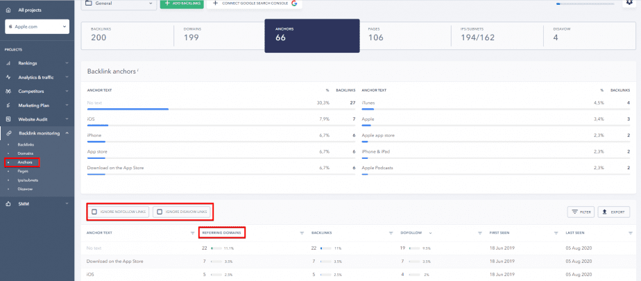This screenshot has width=641, height=281.
Task: Click the Export button
Action: point(614,212)
